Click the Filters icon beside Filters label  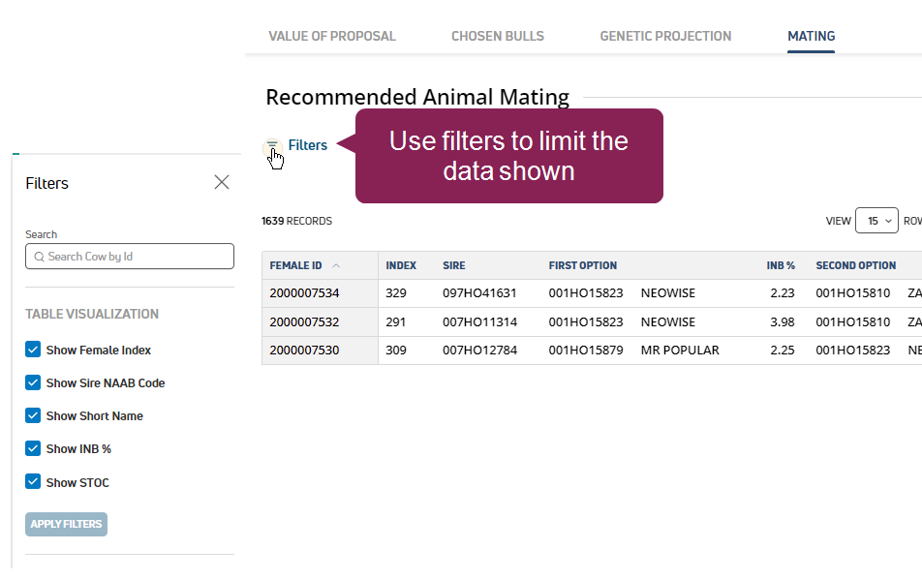tap(272, 145)
